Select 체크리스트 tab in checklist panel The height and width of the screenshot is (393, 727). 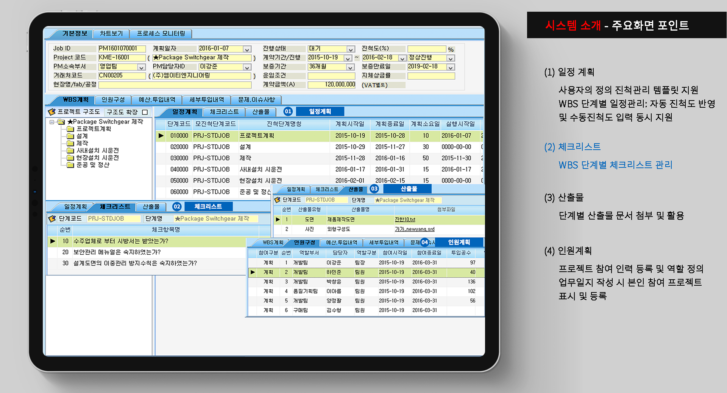(115, 207)
